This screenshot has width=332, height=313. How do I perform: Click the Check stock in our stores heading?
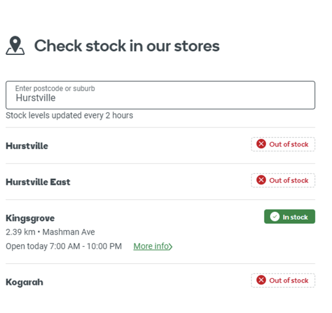(x=127, y=46)
